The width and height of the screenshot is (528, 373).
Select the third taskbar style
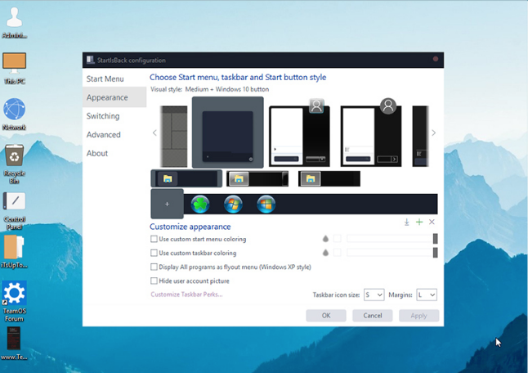(x=329, y=178)
